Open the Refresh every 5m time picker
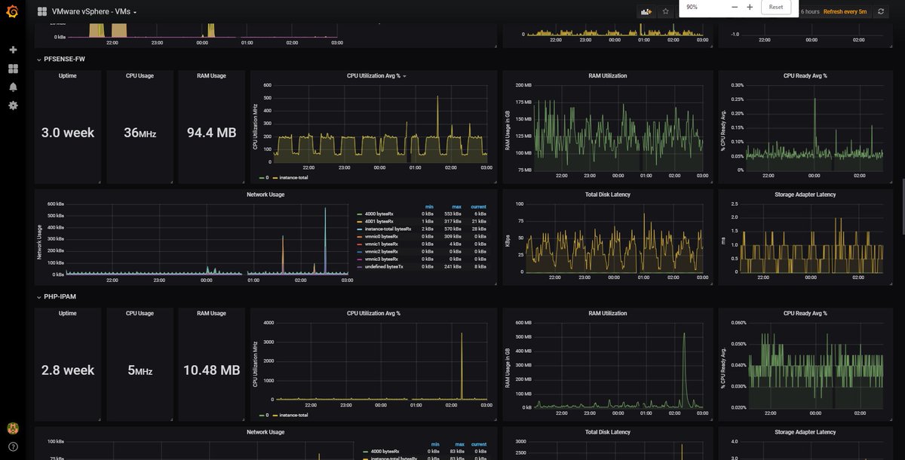Viewport: 905px width, 460px height. (x=845, y=11)
